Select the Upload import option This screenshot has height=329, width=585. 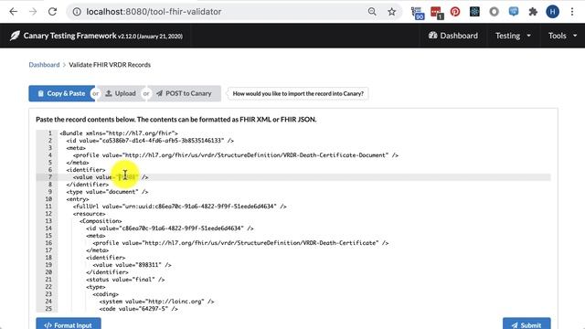tap(121, 93)
